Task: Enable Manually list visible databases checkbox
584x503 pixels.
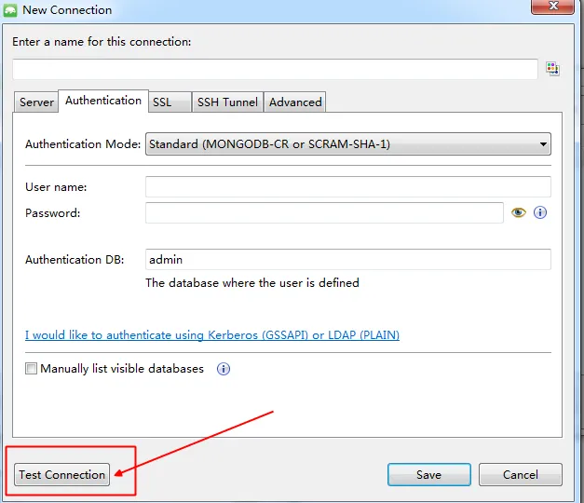Action: tap(32, 369)
